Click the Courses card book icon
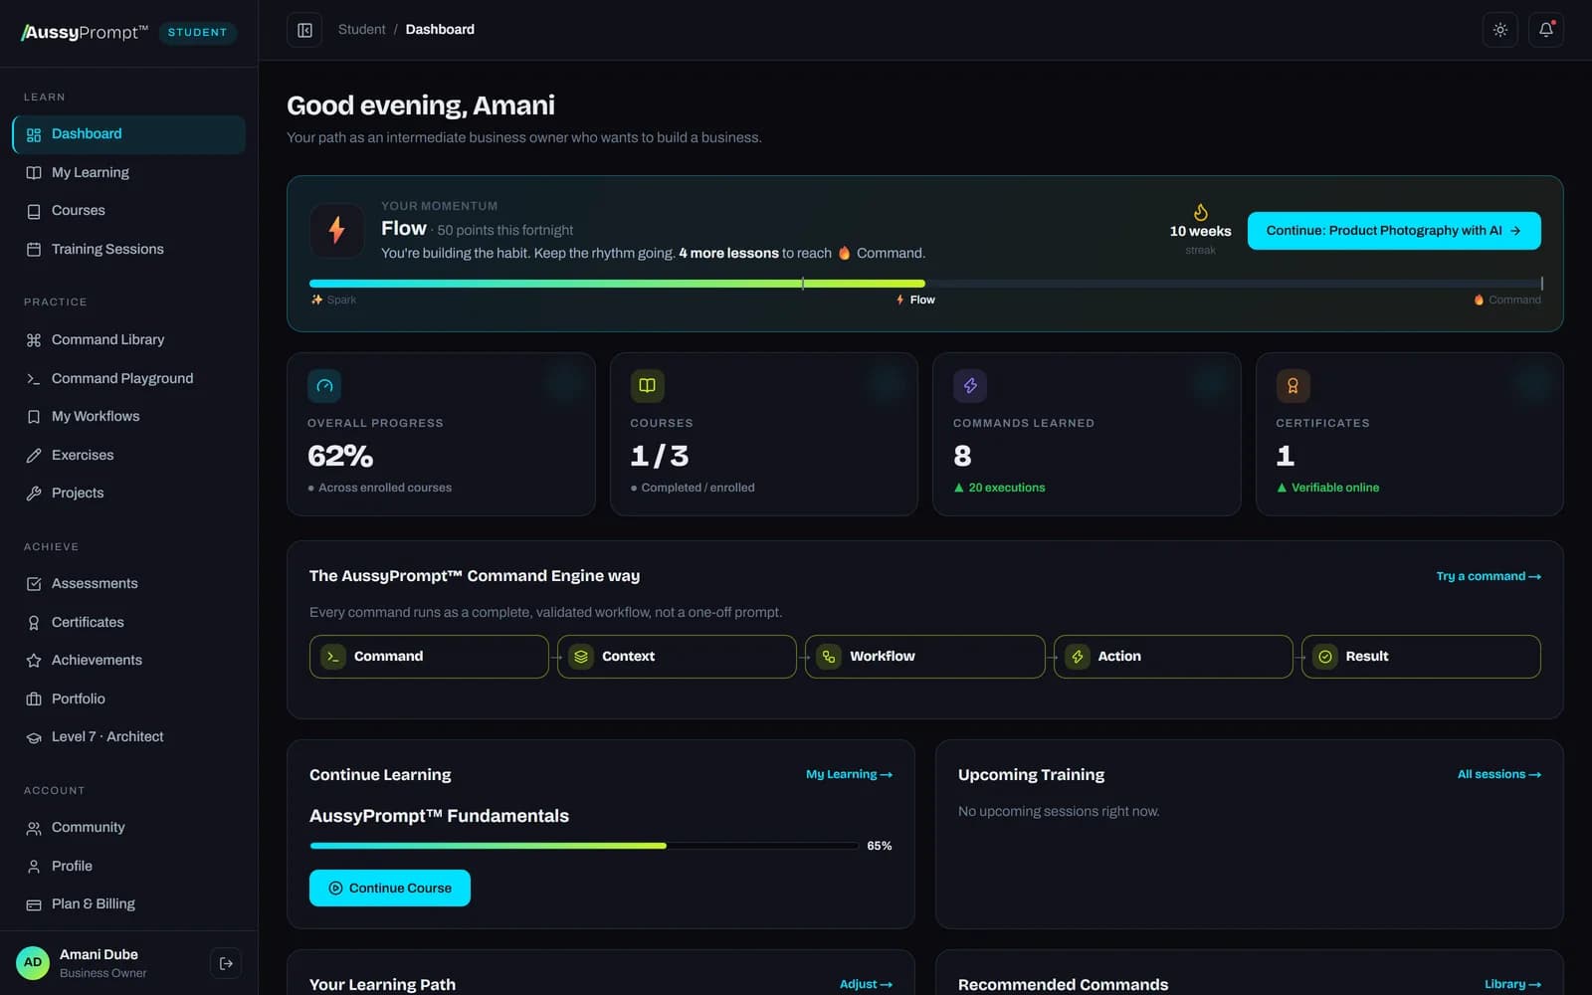The height and width of the screenshot is (995, 1592). coord(647,385)
